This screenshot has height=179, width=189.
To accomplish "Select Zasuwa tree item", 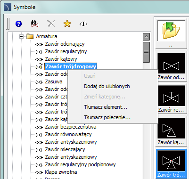I will (x=54, y=81).
